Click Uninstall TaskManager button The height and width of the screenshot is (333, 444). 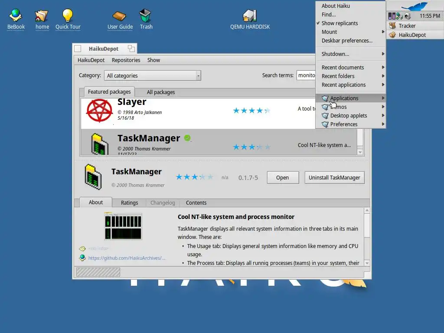334,177
